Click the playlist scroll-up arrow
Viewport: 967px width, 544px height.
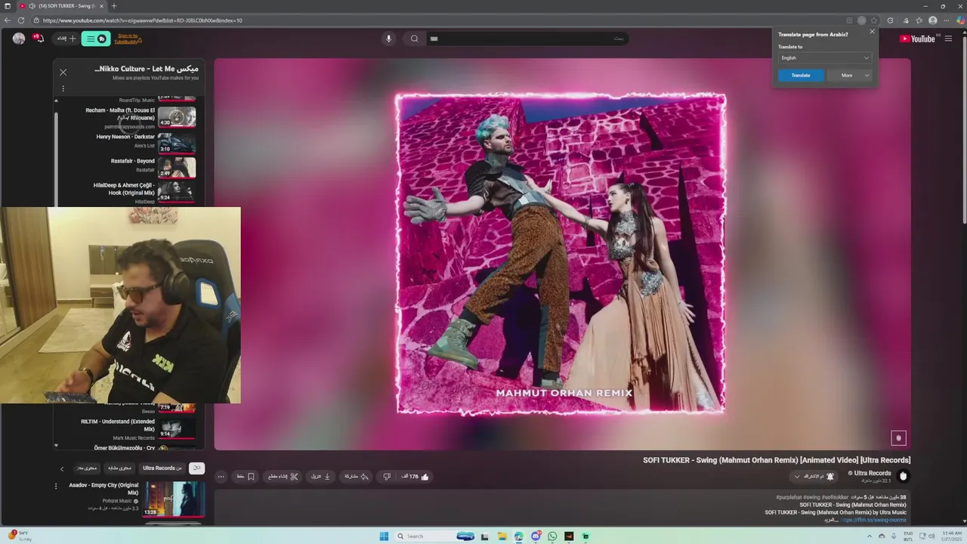coord(56,100)
